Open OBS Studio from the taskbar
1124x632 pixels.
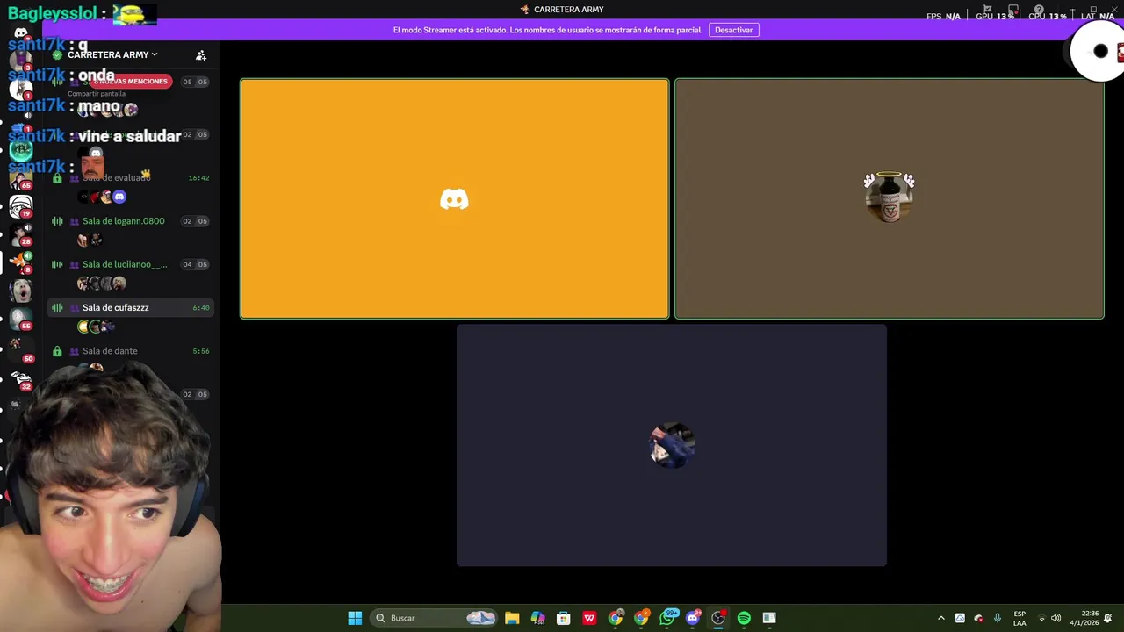(x=718, y=618)
